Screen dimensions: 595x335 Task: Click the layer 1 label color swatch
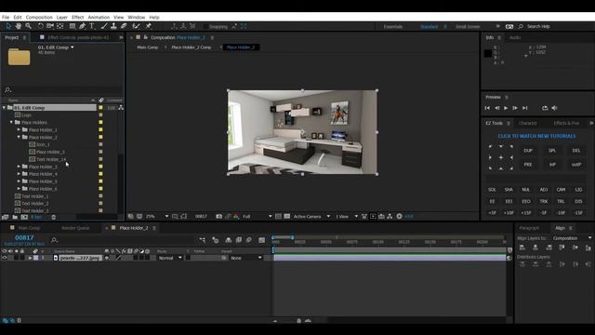click(x=36, y=258)
